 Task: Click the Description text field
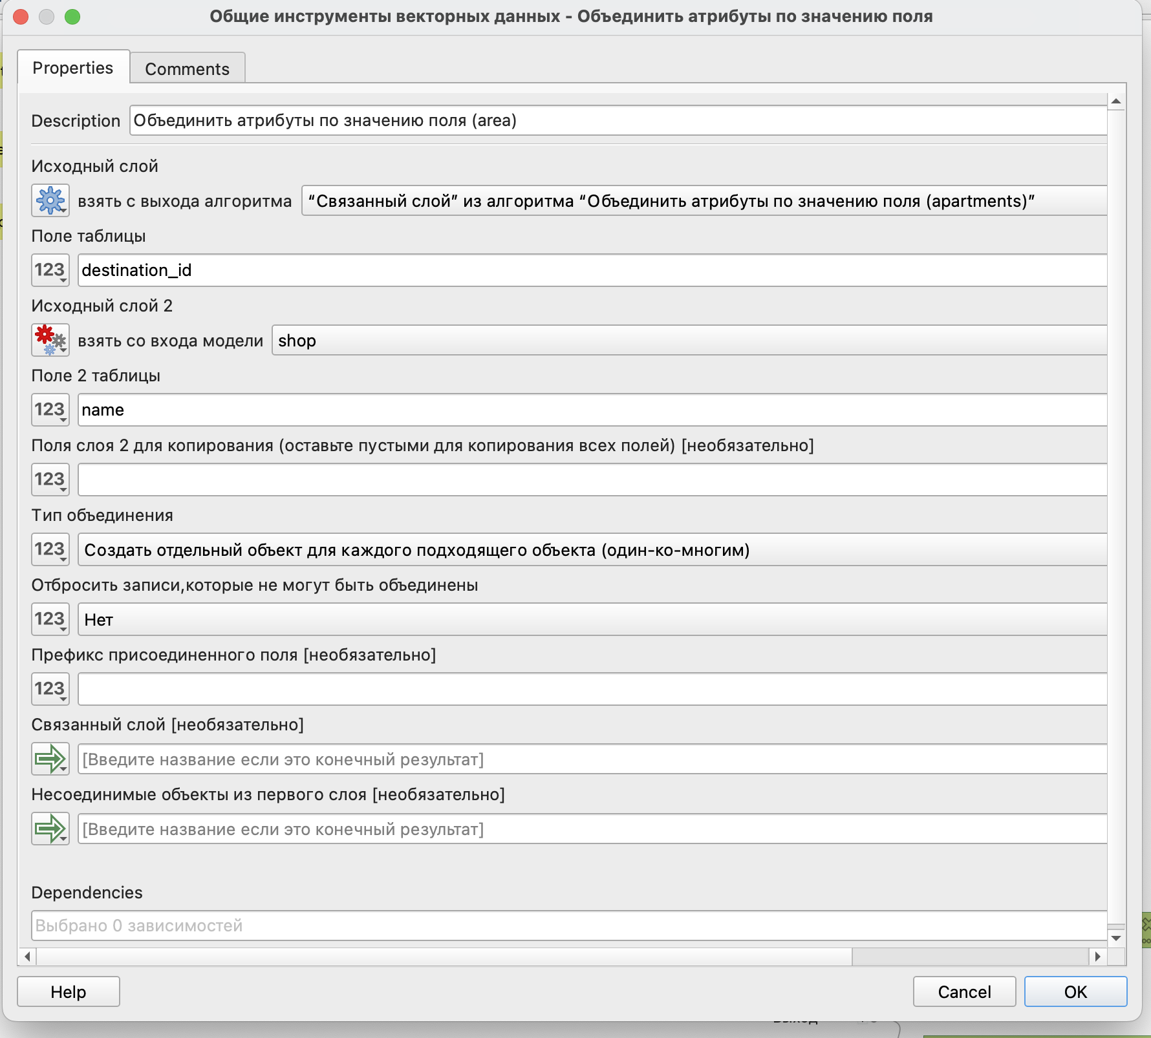pos(618,121)
